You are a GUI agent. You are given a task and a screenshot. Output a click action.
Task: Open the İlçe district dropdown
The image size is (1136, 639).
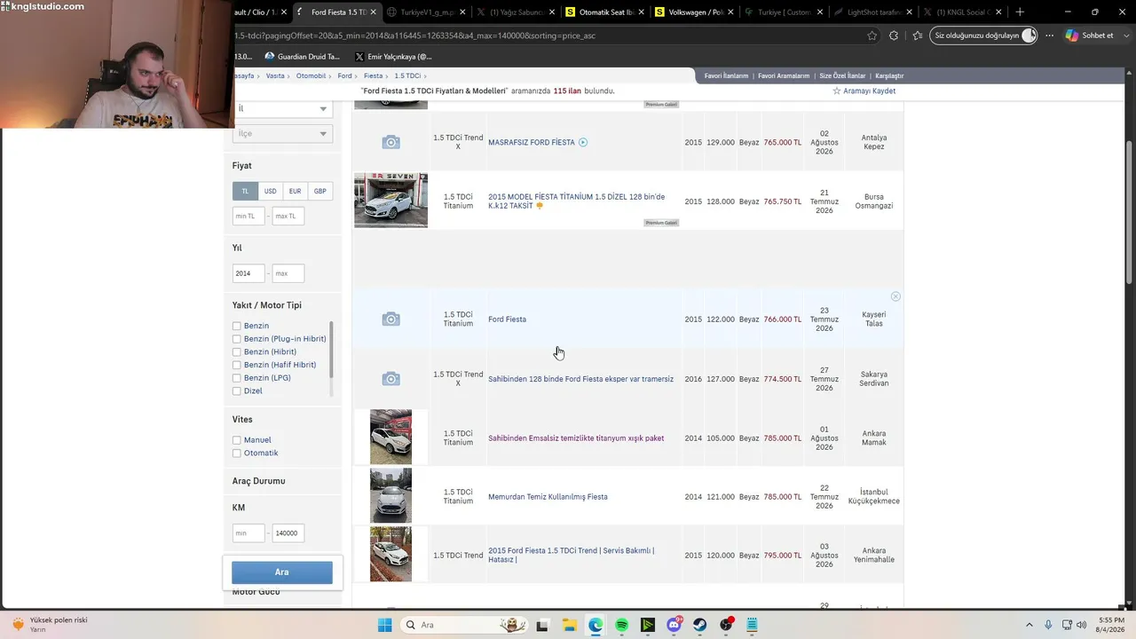(x=282, y=133)
